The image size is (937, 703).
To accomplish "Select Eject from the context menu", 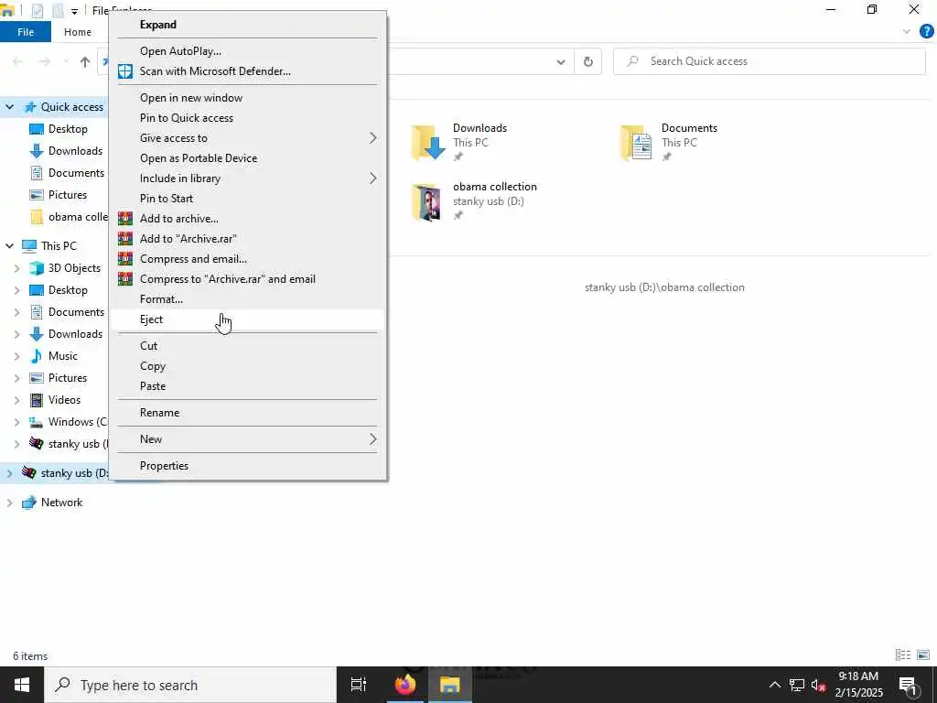I will 247,319.
